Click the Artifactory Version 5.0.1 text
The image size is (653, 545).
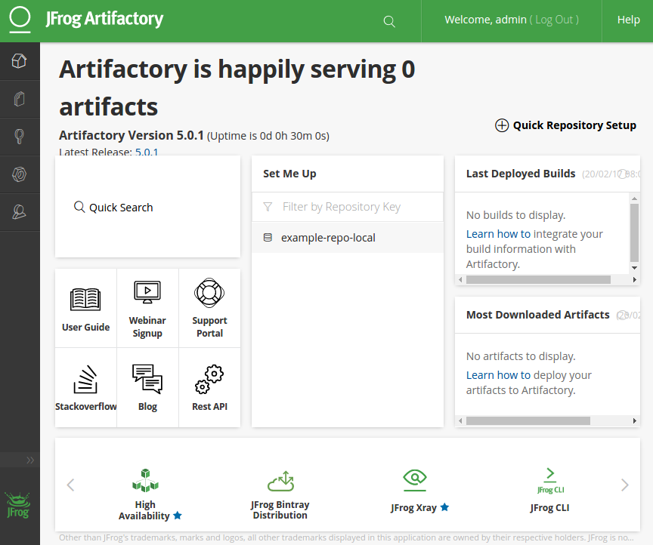coord(132,135)
